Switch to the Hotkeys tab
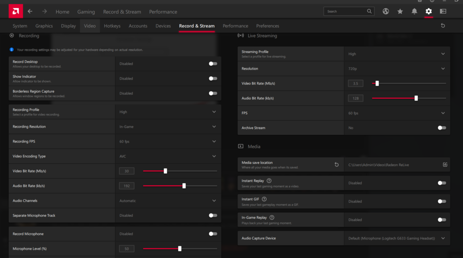The image size is (463, 258). point(112,26)
